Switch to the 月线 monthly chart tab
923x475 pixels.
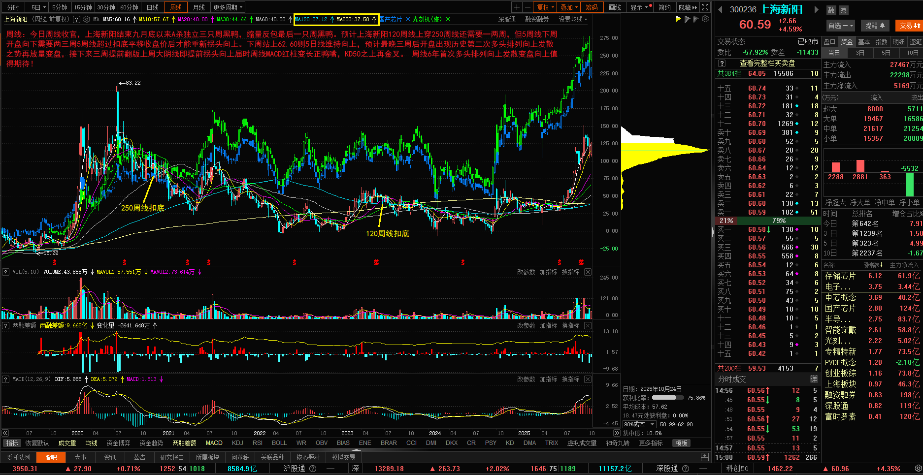coord(199,7)
